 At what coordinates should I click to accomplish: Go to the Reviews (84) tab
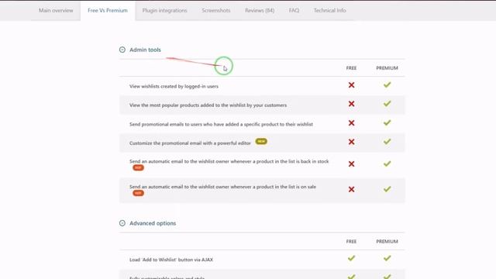(x=260, y=10)
